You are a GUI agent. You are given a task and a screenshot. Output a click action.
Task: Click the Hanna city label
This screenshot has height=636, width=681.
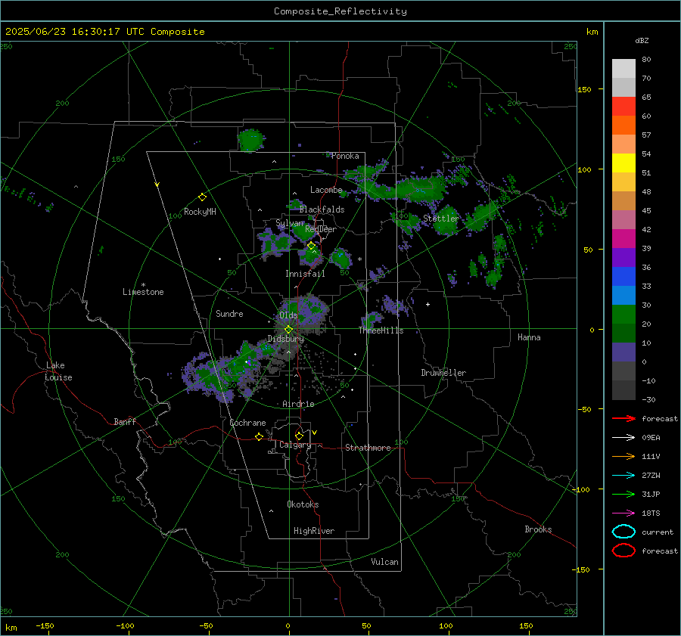coord(529,337)
